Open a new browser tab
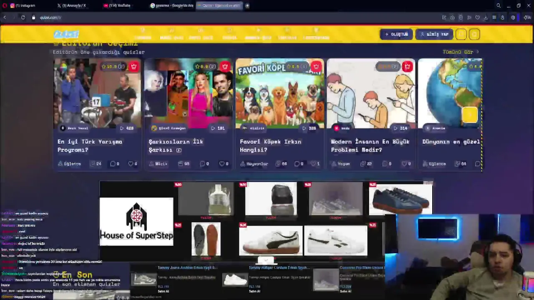Screen dimensions: 534x300 pyautogui.click(x=247, y=5)
